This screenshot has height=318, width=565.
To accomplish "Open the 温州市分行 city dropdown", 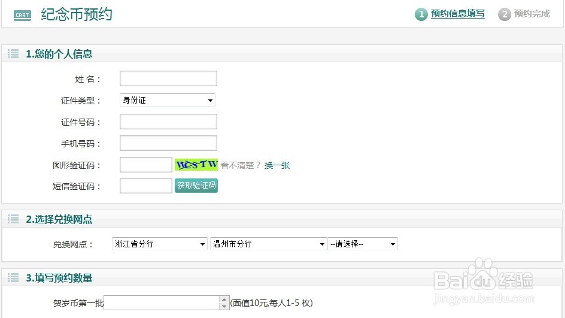I will (269, 244).
